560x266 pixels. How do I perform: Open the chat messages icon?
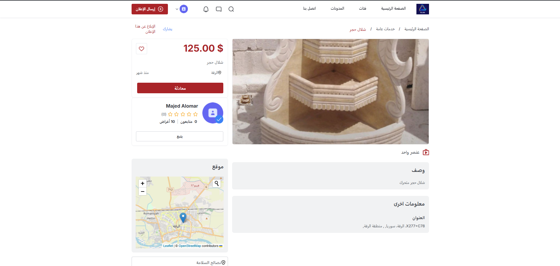(x=219, y=9)
